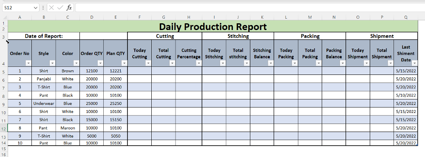Screen dimensions: 425x157
Task: Click the 5/10/2022 shipment date cell
Action: click(x=406, y=95)
